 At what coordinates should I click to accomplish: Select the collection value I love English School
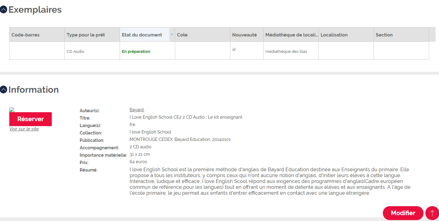[150, 132]
